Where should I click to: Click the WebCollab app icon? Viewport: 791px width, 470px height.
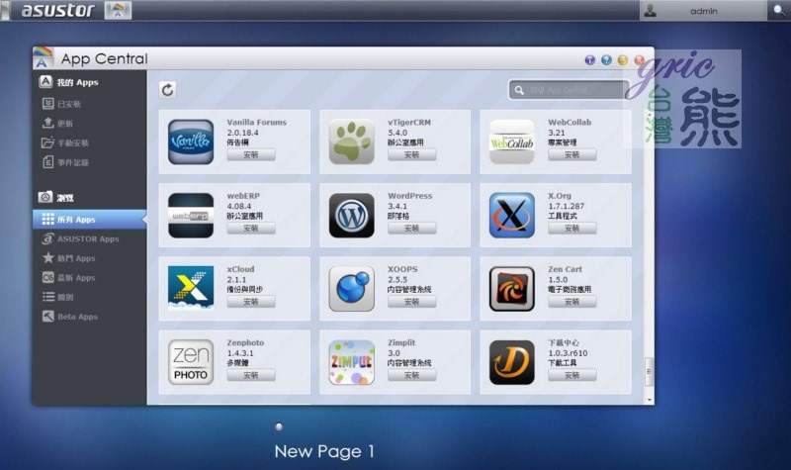pyautogui.click(x=512, y=141)
